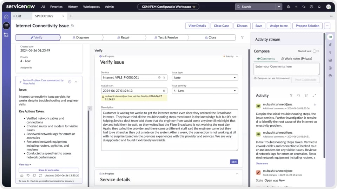The width and height of the screenshot is (337, 189).
Task: Open the Issue type dropdown
Action: tap(205, 78)
